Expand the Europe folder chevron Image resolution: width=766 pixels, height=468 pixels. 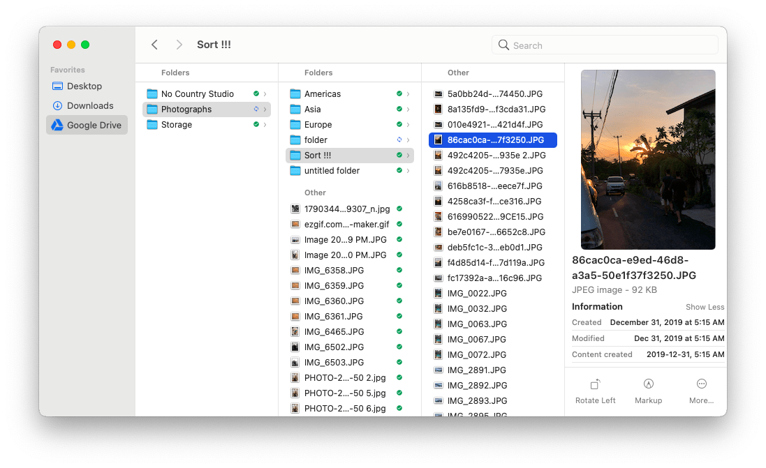(408, 124)
